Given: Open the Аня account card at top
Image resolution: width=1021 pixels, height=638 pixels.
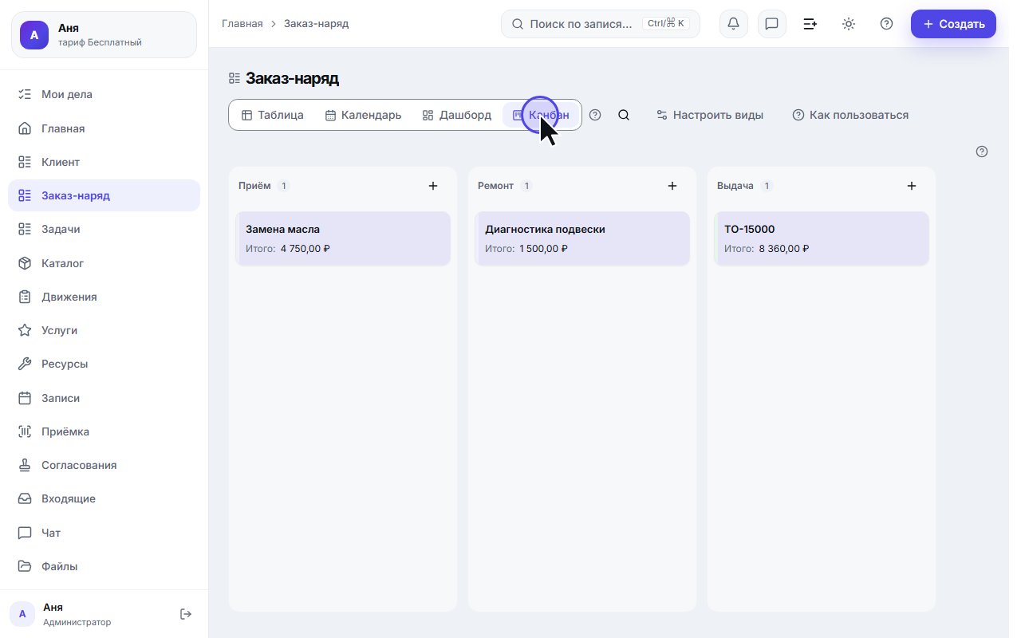Looking at the screenshot, I should click(x=104, y=34).
